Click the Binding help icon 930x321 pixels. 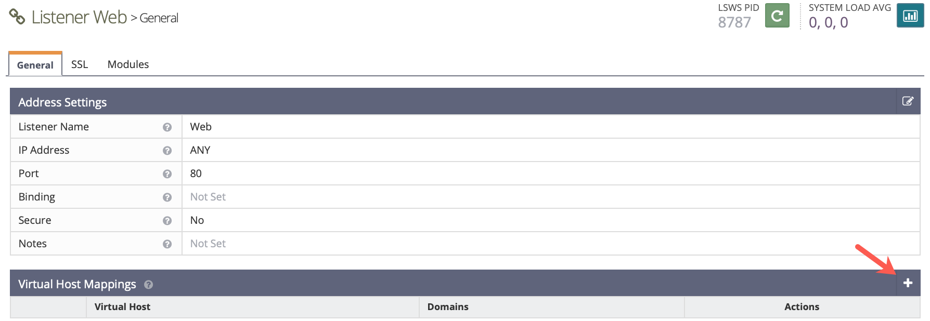pyautogui.click(x=167, y=197)
